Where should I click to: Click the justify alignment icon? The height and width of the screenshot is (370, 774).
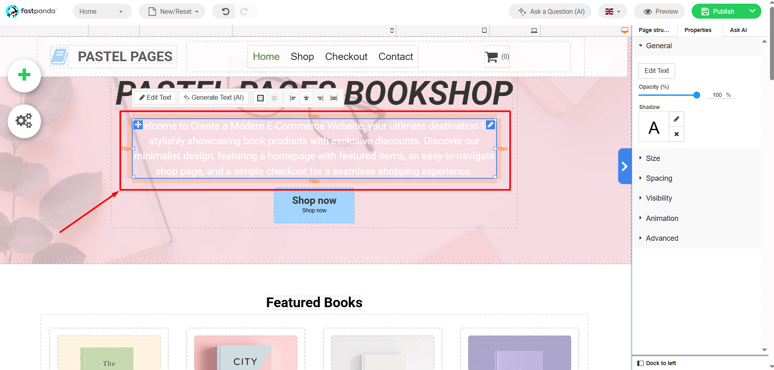point(334,98)
